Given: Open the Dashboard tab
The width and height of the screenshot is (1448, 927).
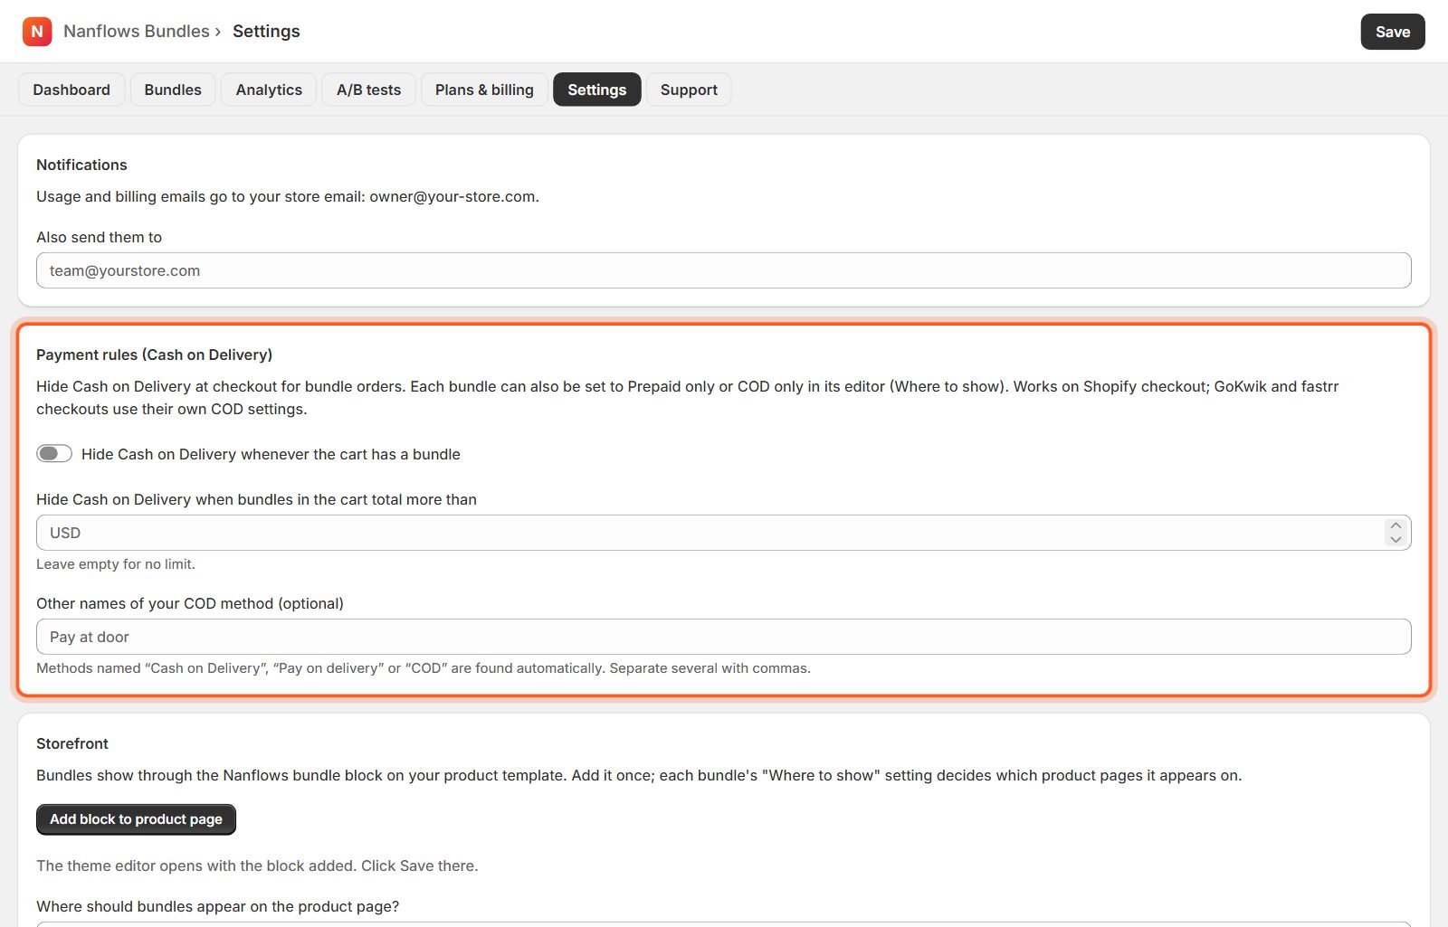Looking at the screenshot, I should click(x=71, y=90).
